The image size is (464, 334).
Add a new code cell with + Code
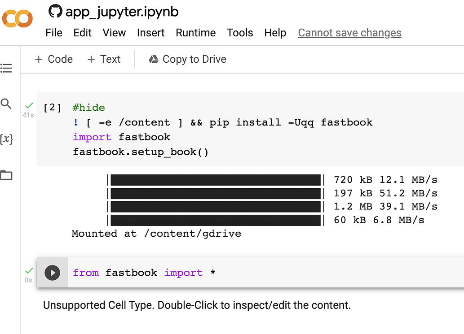(x=54, y=59)
